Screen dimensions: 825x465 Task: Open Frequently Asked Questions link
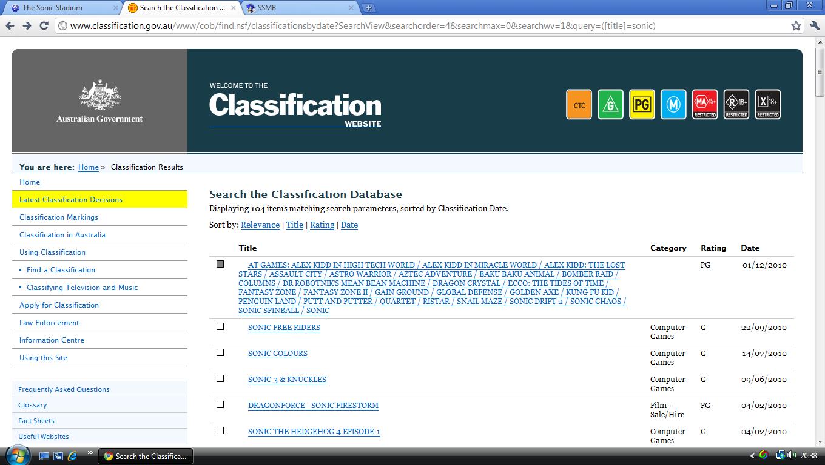tap(64, 389)
